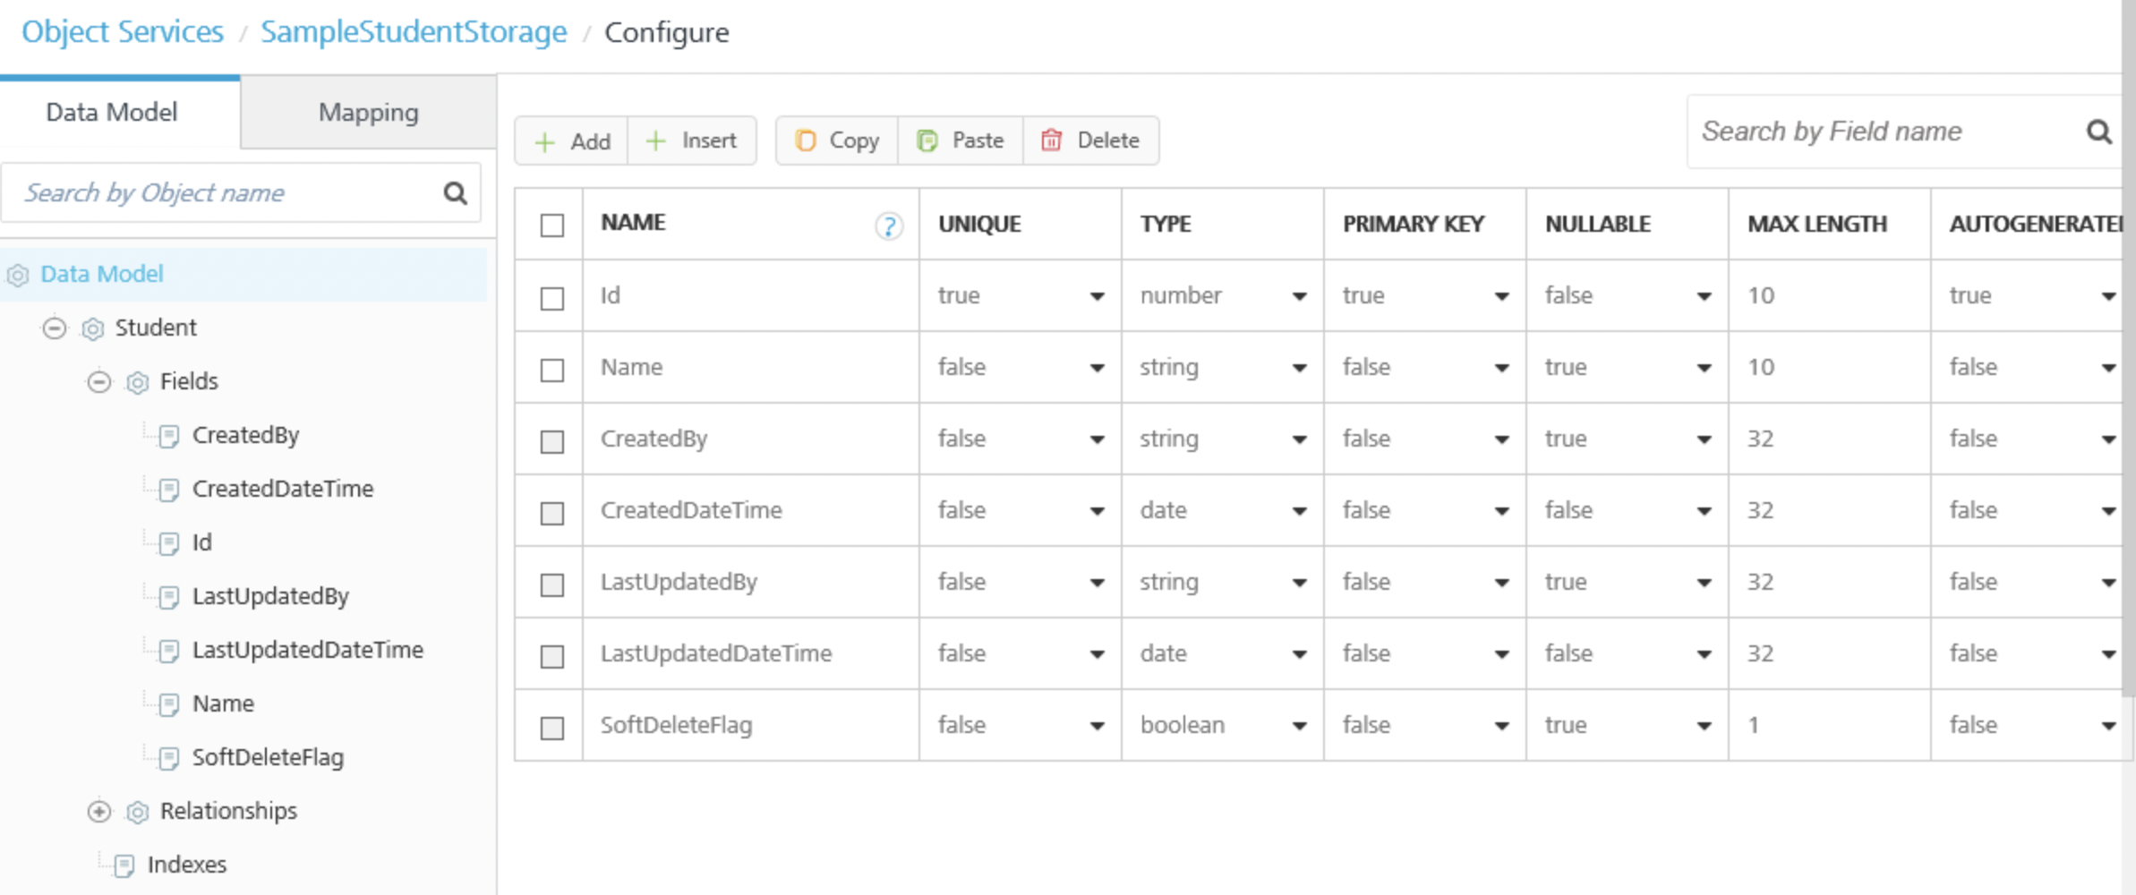
Task: Tick the checkbox for the Id row
Action: (x=552, y=298)
